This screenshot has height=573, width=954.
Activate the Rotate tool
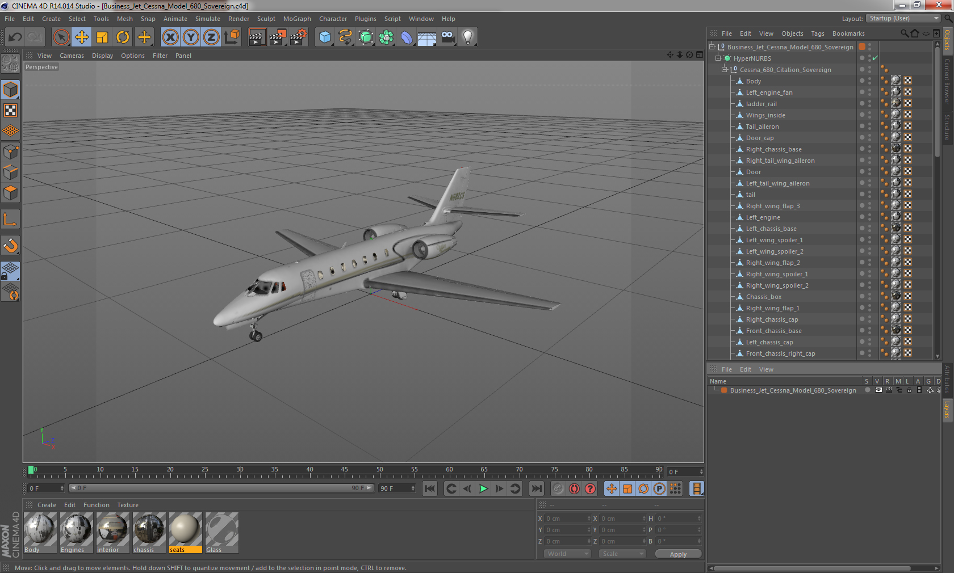tap(123, 37)
